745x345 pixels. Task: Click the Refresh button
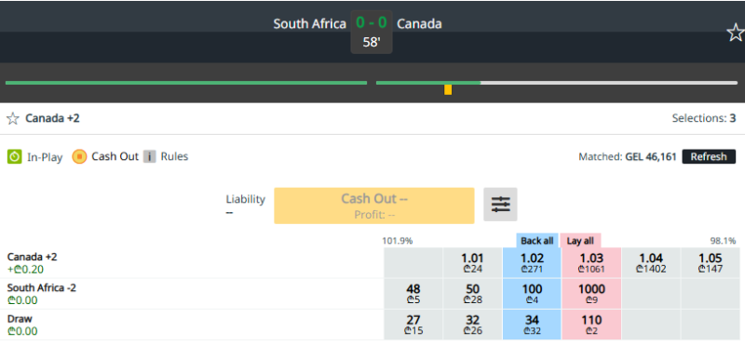(709, 156)
